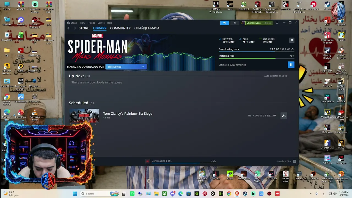Image resolution: width=352 pixels, height=198 pixels.
Task: Open Friends & Chat in Steam
Action: click(x=286, y=161)
